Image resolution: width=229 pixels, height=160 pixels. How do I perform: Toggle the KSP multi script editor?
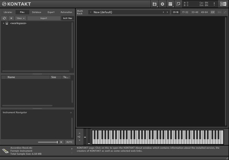213,12
